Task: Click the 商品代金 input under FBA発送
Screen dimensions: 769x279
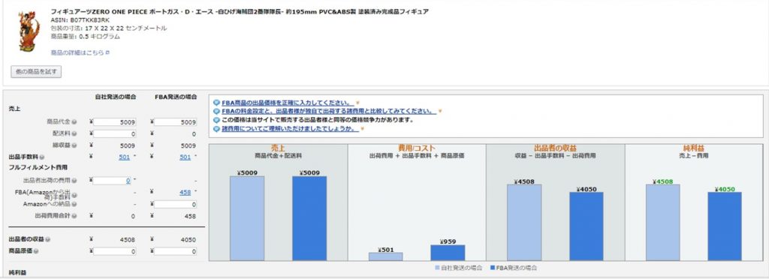Action: (176, 122)
